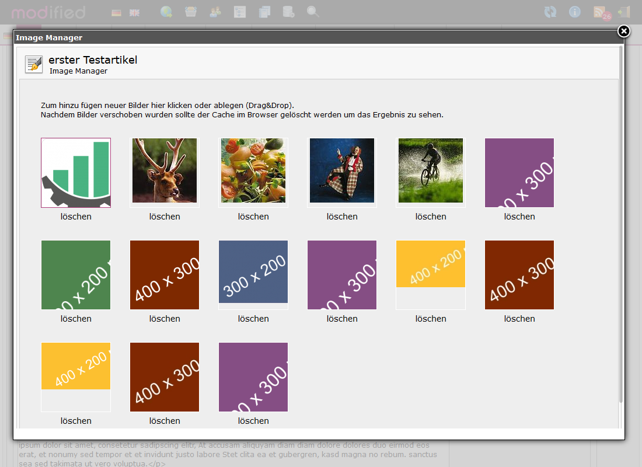Open the RSS feed icon showing 26
642x467 pixels.
[600, 12]
